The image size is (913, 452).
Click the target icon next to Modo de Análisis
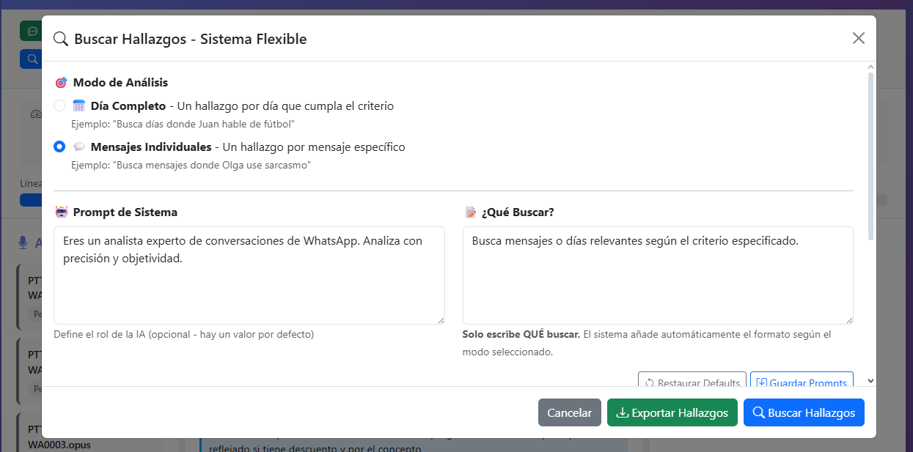point(62,82)
